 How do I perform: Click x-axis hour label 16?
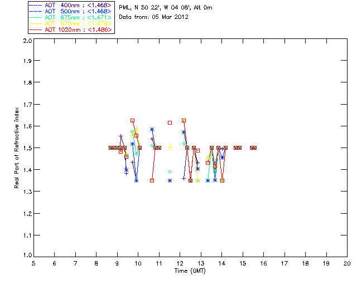263,263
